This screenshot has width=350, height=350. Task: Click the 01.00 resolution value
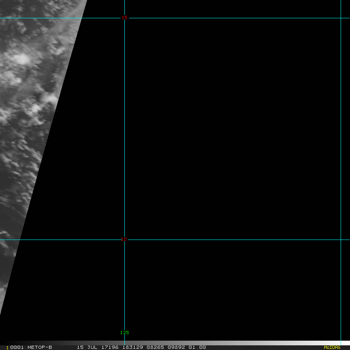click(197, 347)
